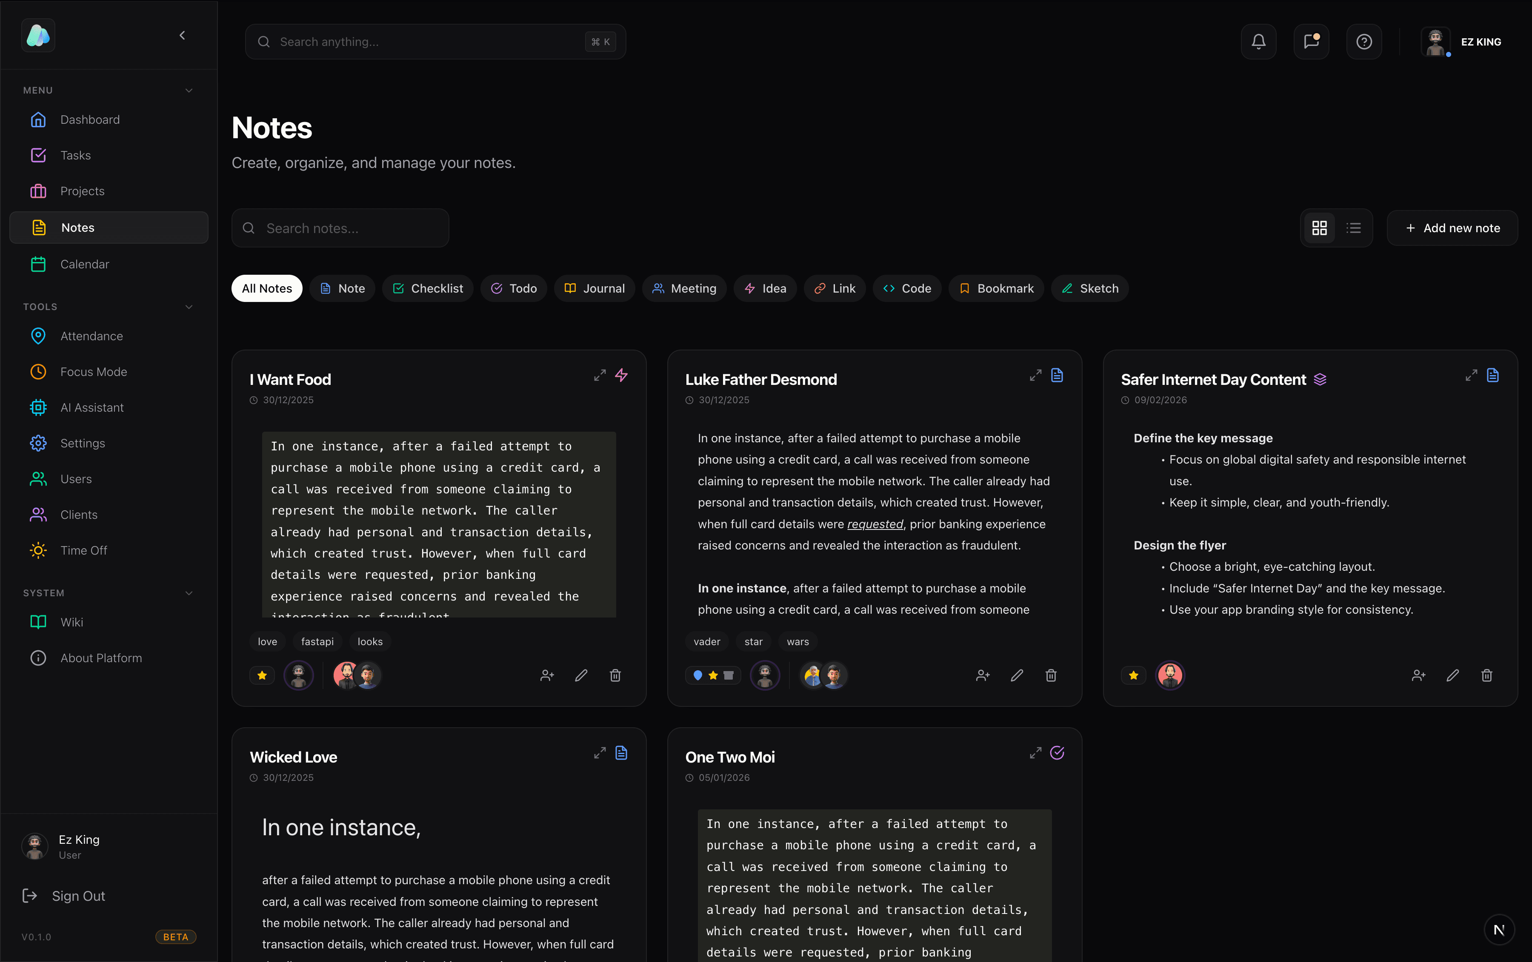Open Dashboard from the sidebar
This screenshot has width=1532, height=962.
[109, 120]
